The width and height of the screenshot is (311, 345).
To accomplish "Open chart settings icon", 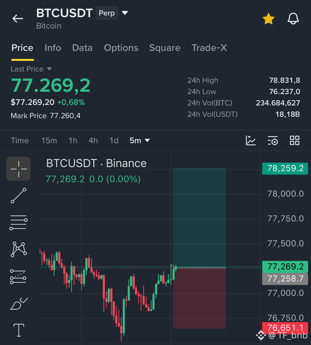I will pyautogui.click(x=273, y=140).
